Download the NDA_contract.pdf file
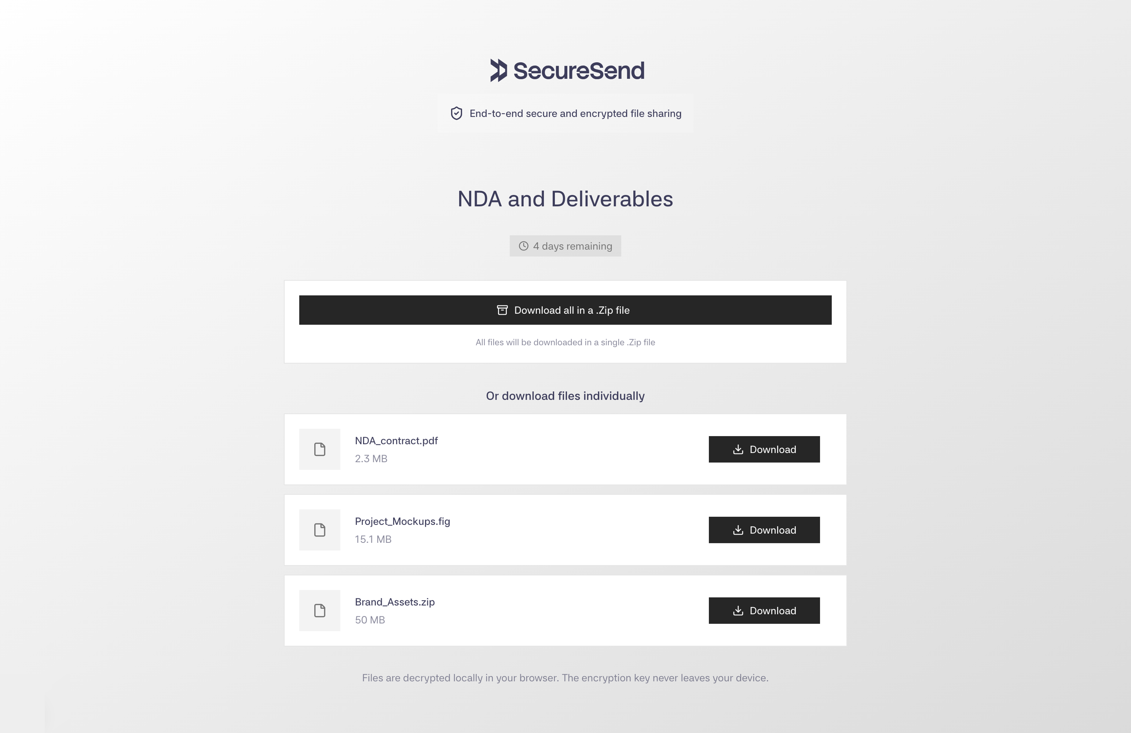 pos(764,449)
